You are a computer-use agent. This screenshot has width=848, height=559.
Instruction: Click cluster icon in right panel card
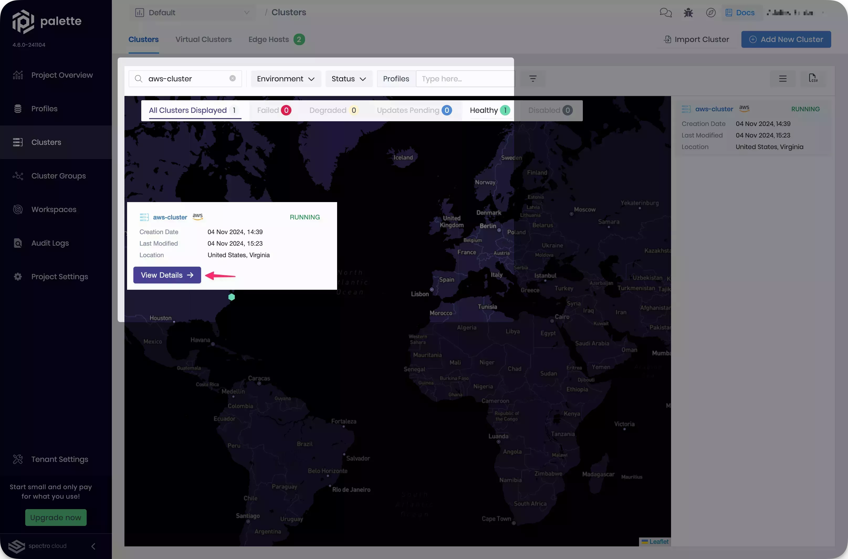(686, 109)
